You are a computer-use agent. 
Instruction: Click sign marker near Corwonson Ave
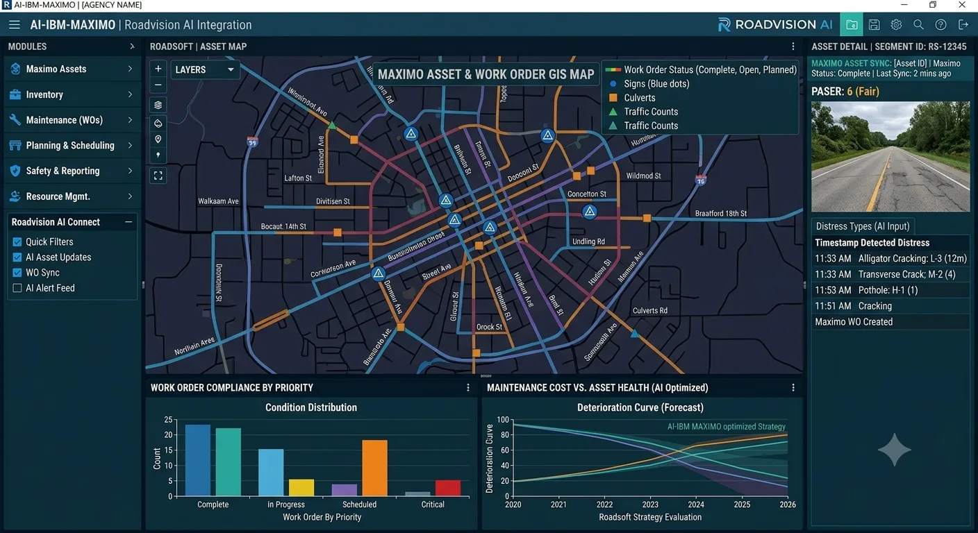click(x=379, y=273)
